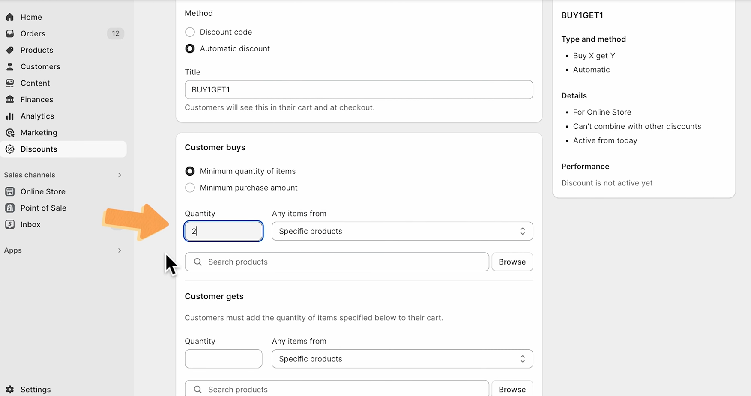Click the Home house icon
The height and width of the screenshot is (396, 751).
[x=10, y=17]
